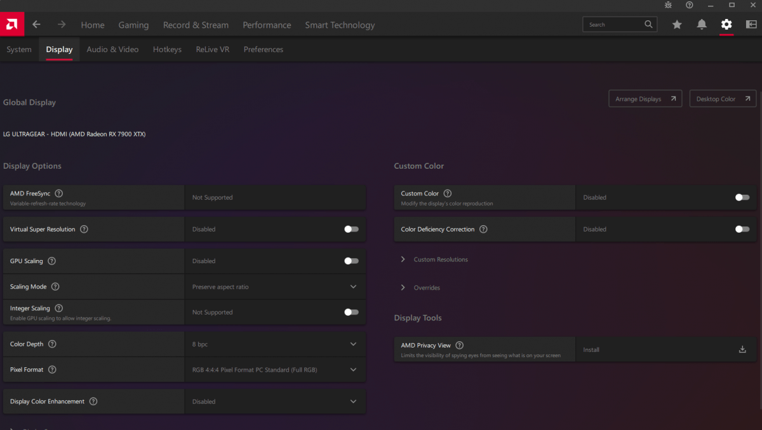The width and height of the screenshot is (762, 430).
Task: Open the Scaling Mode dropdown
Action: [x=353, y=286]
